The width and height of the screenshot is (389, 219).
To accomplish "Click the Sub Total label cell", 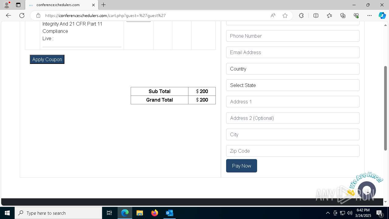I will tap(160, 91).
